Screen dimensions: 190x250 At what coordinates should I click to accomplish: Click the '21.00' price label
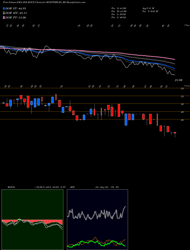tap(179, 80)
